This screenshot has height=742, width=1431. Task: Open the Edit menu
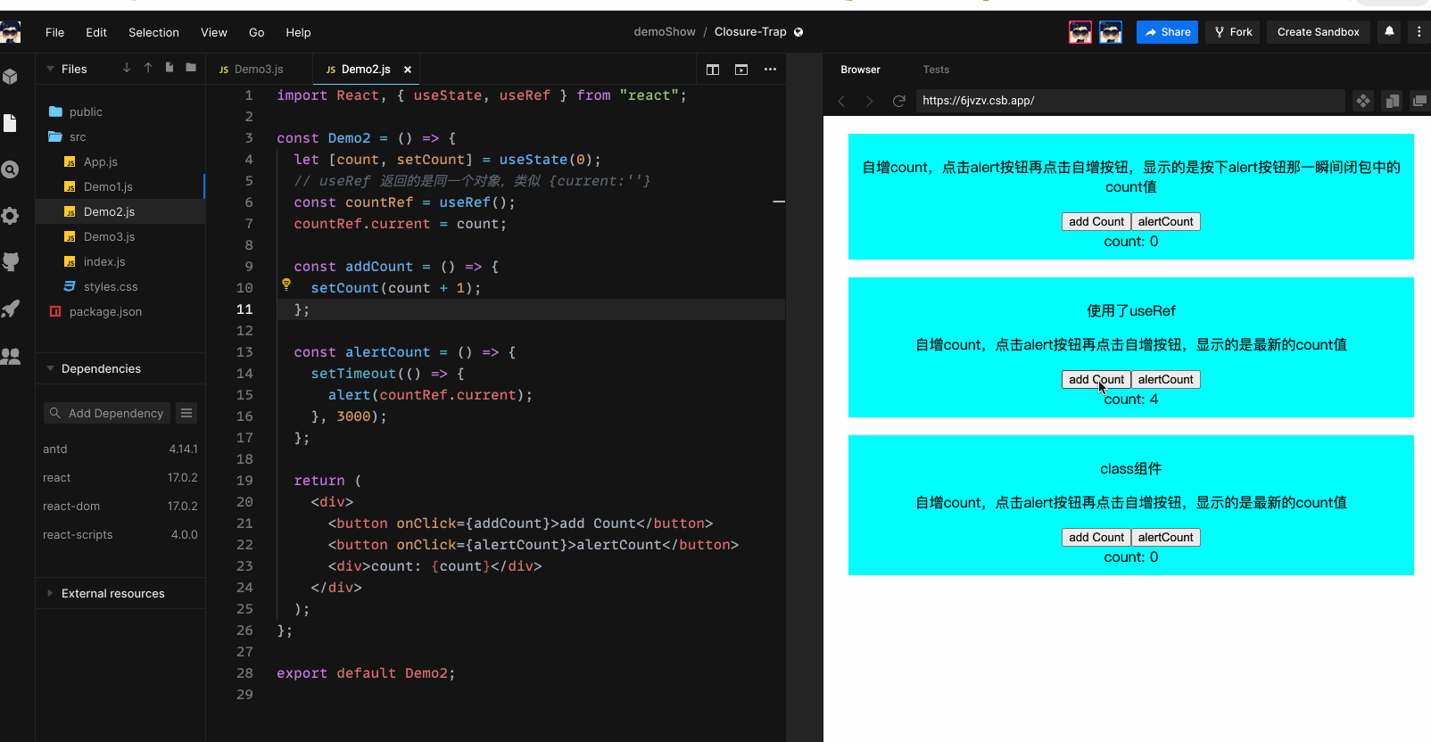click(x=96, y=32)
